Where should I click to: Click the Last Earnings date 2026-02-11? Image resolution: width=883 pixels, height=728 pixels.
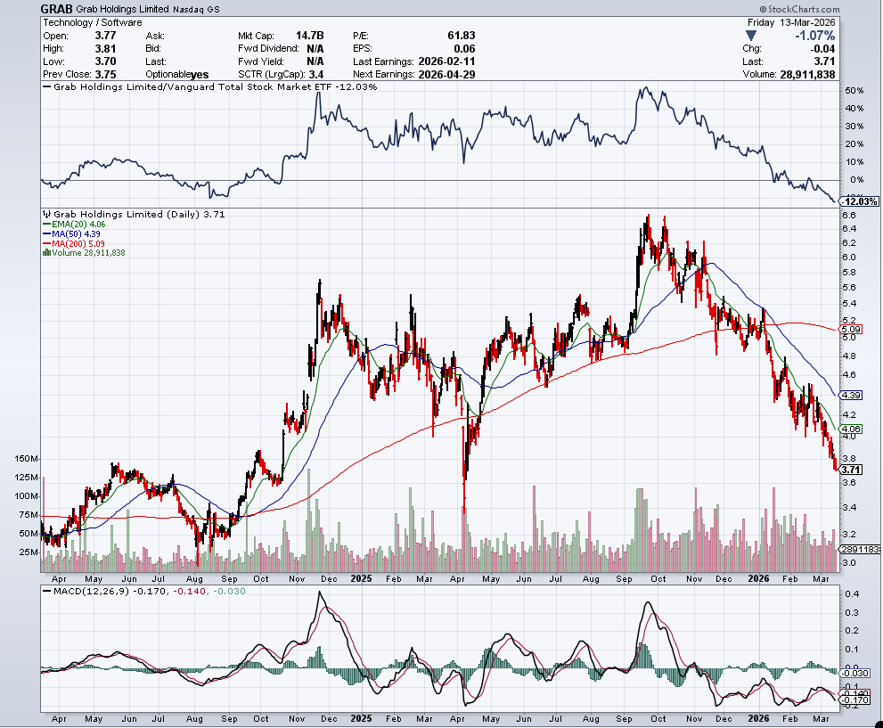point(446,61)
